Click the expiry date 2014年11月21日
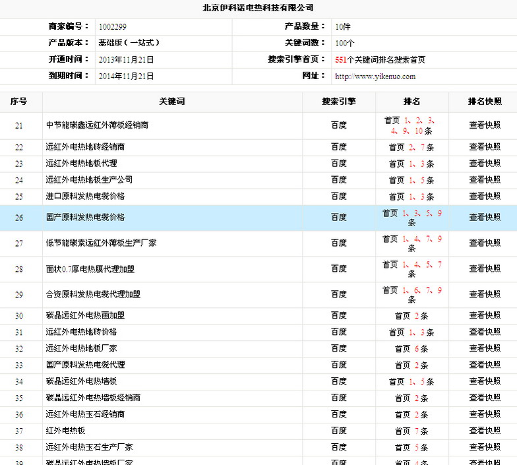The image size is (517, 465). [x=126, y=77]
